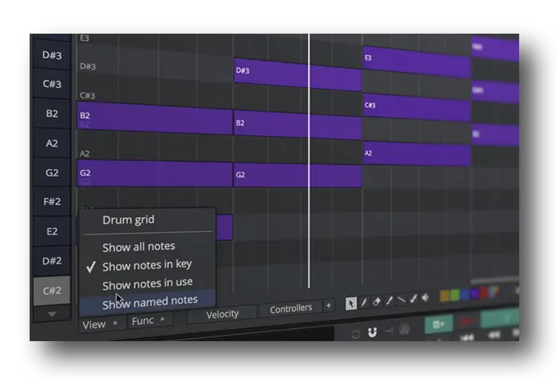Click the white playhead line
This screenshot has height=382, width=560.
pos(309,161)
